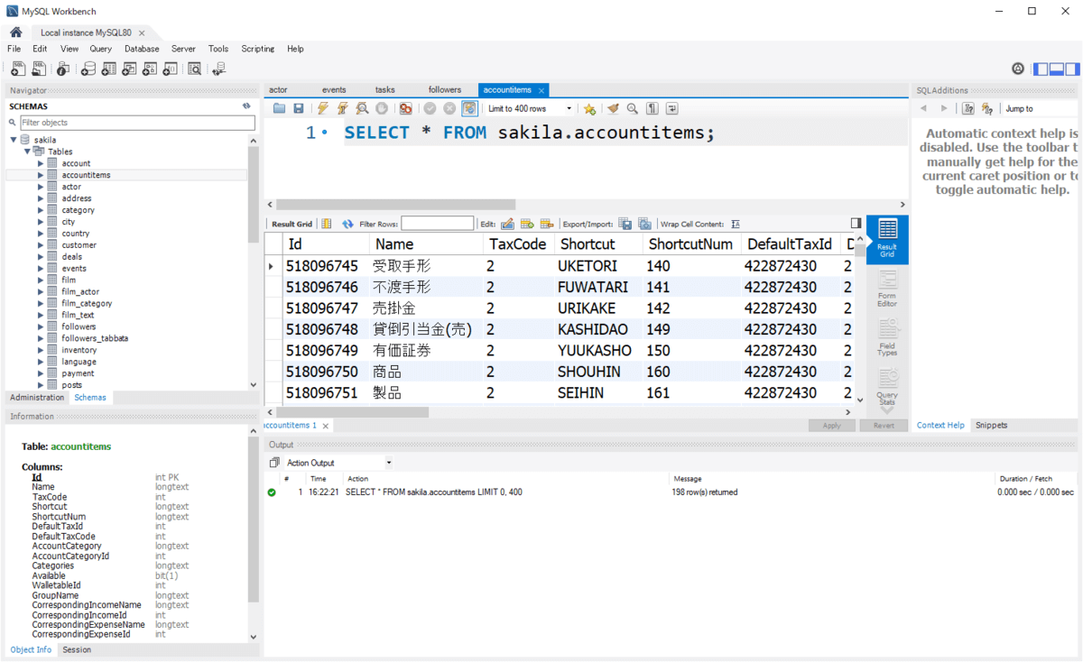This screenshot has width=1083, height=662.
Task: Click search table data icon
Action: click(x=194, y=69)
